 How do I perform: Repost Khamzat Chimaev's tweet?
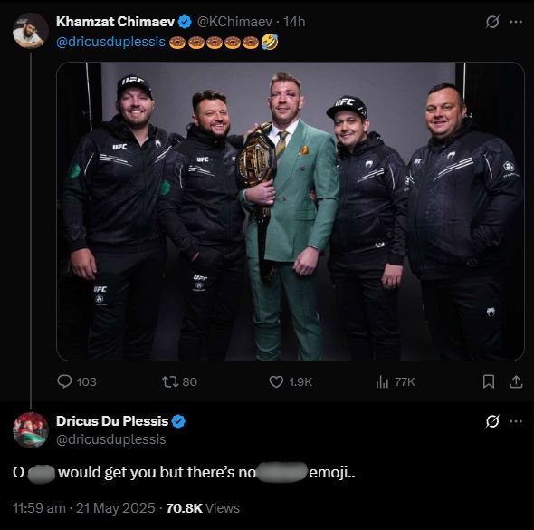coord(180,381)
